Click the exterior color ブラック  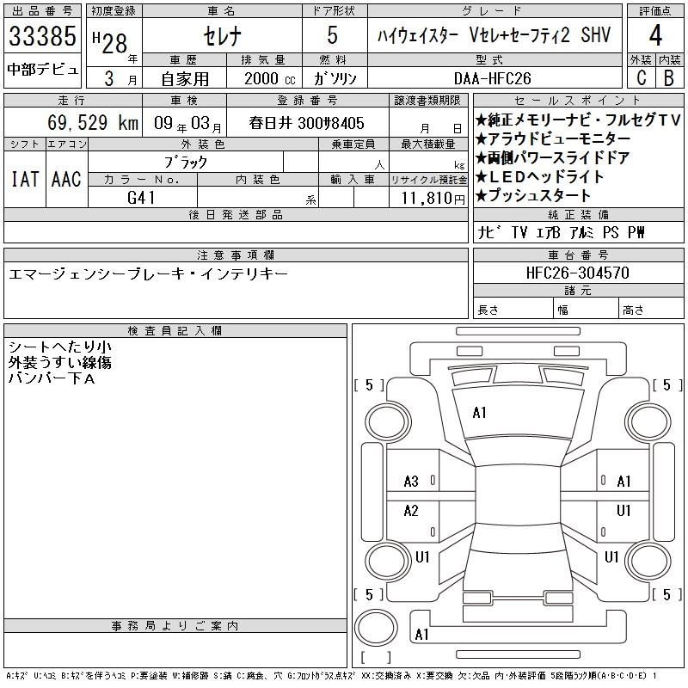(186, 163)
